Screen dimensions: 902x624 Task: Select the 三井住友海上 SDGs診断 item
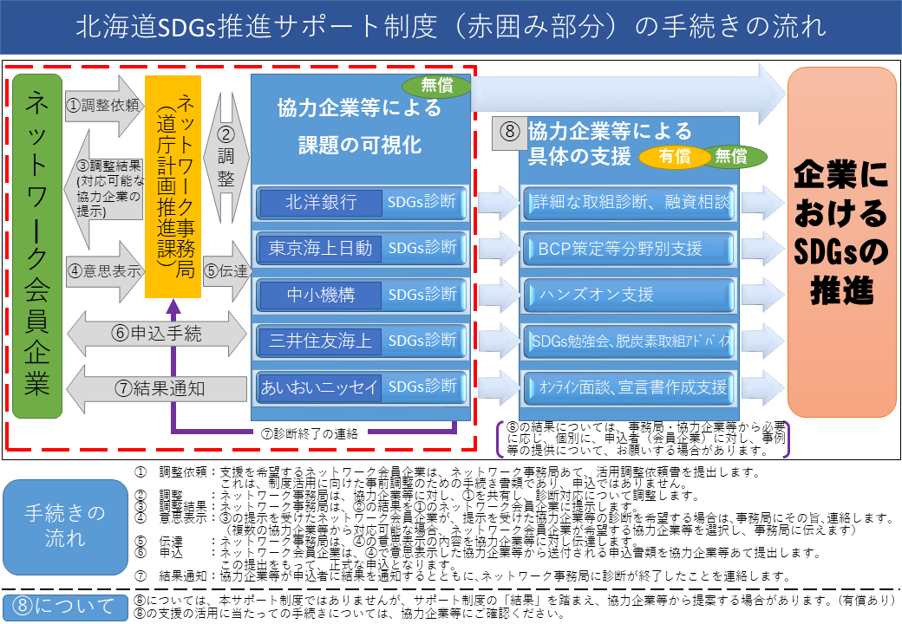pos(362,341)
